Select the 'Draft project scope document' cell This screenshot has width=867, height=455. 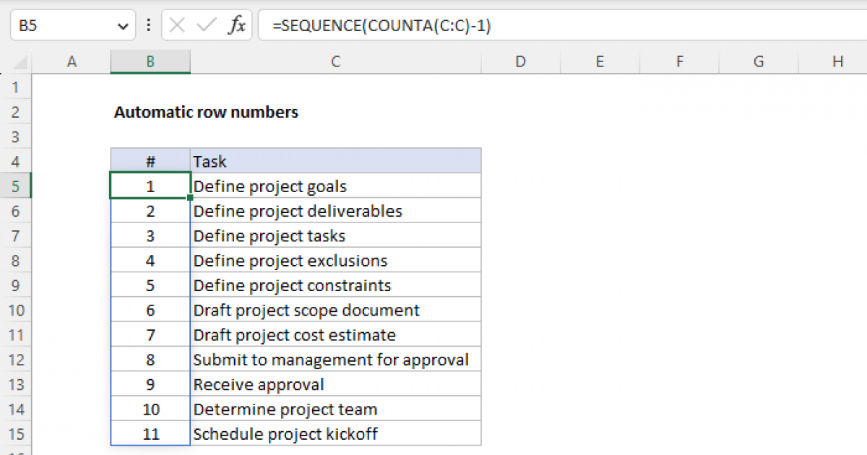335,311
